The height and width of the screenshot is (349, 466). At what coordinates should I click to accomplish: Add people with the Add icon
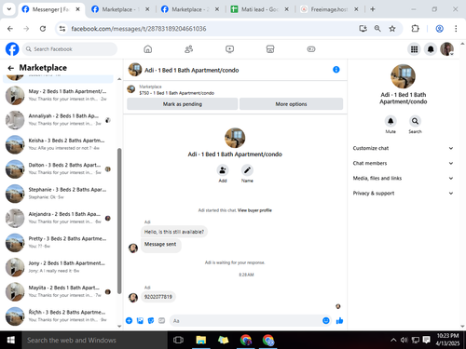(223, 170)
